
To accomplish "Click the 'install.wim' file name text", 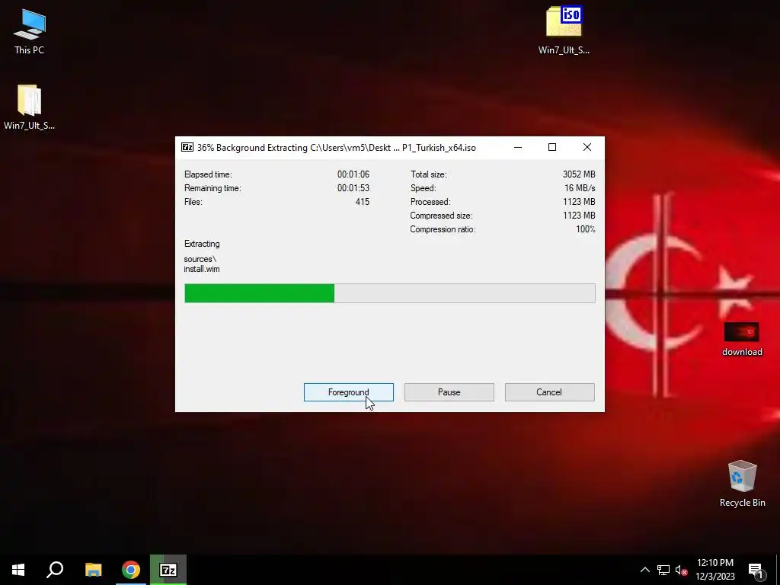I will tap(201, 269).
